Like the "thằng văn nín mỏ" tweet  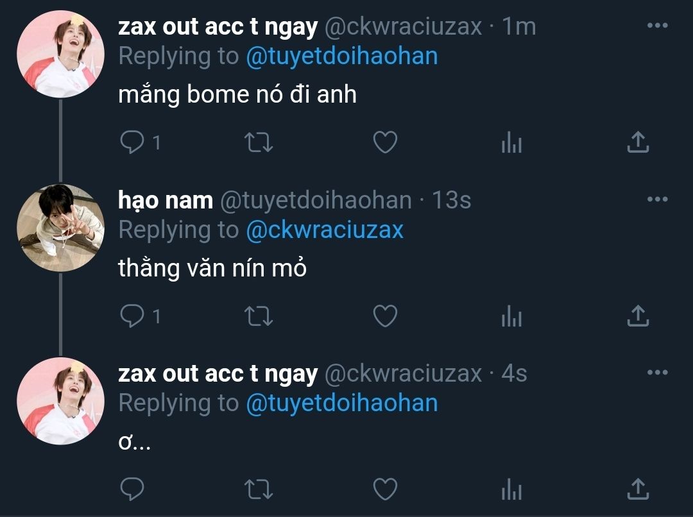coord(386,316)
